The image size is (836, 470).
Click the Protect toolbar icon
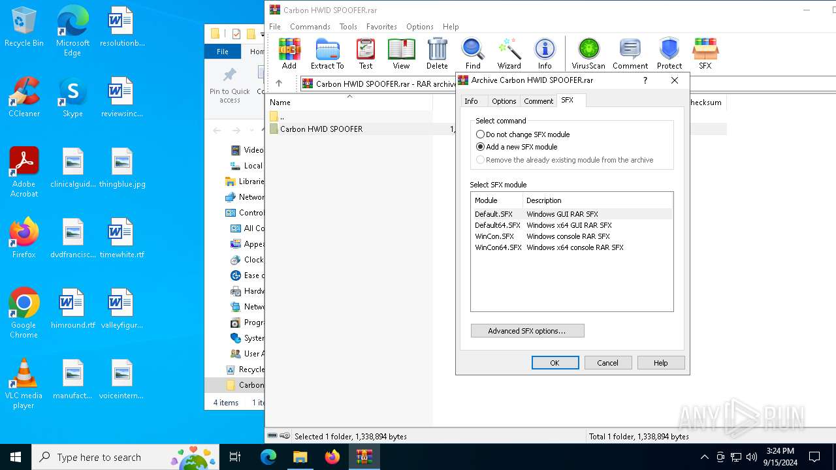click(x=669, y=54)
